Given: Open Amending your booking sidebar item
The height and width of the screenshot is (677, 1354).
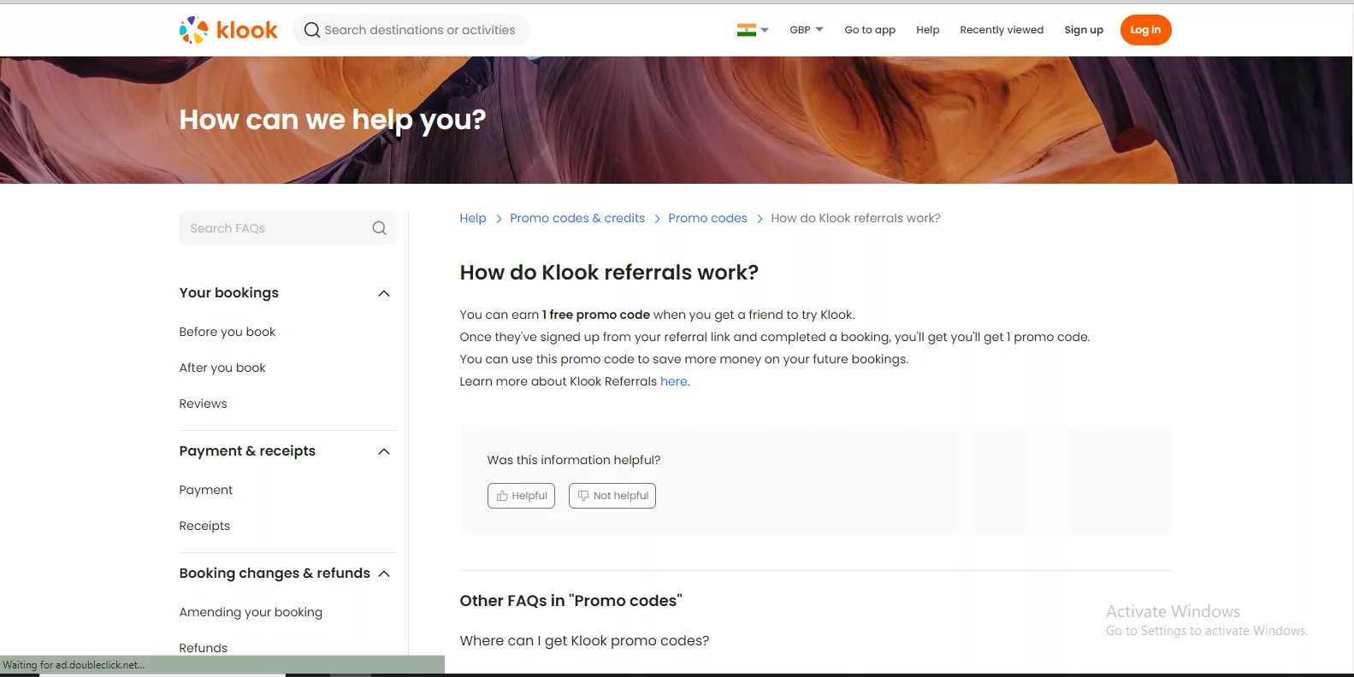Looking at the screenshot, I should (251, 612).
